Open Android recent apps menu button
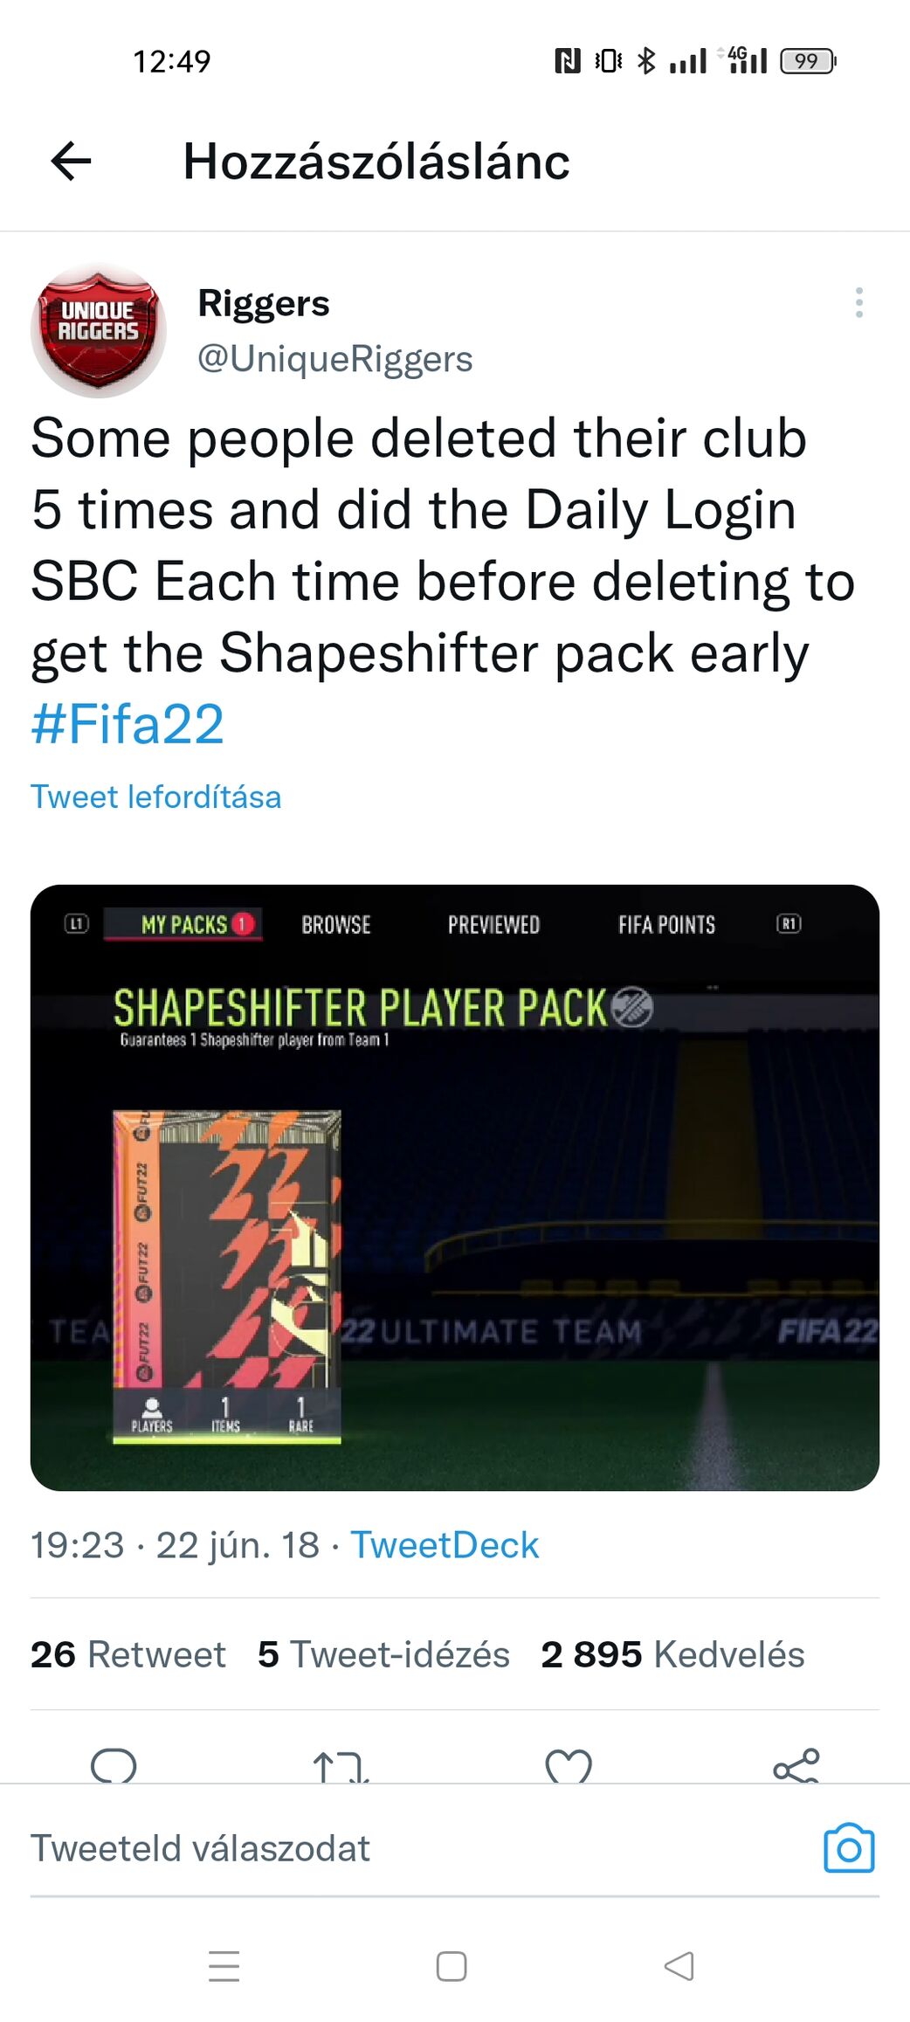The height and width of the screenshot is (2022, 910). (224, 1965)
